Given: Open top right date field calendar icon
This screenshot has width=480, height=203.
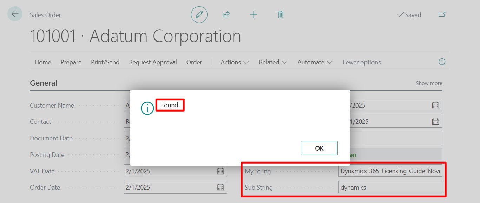Looking at the screenshot, I should pos(435,105).
